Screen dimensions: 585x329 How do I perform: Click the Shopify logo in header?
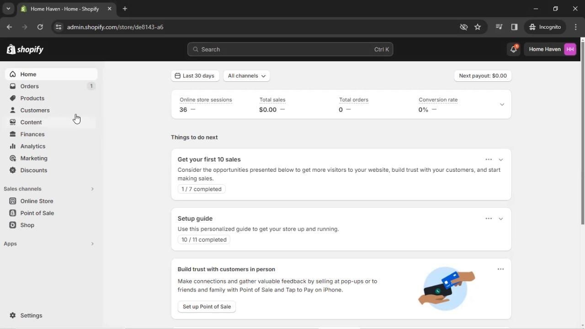(25, 49)
